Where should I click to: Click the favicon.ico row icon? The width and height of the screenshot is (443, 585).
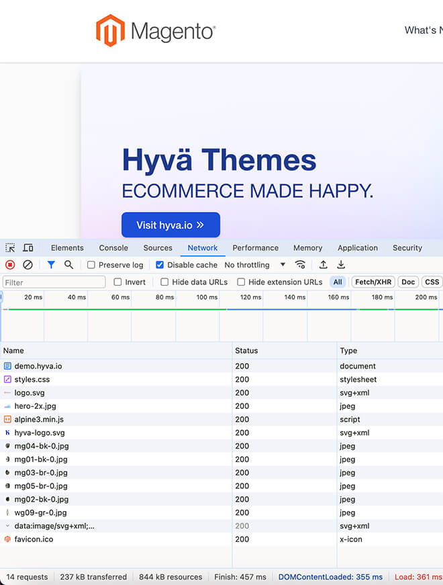pyautogui.click(x=7, y=539)
